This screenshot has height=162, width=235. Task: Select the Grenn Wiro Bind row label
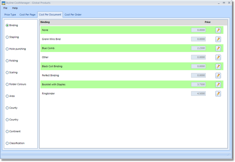coord(51,39)
